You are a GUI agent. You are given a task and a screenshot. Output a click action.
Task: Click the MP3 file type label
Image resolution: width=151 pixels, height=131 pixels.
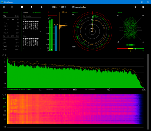pos(17,46)
